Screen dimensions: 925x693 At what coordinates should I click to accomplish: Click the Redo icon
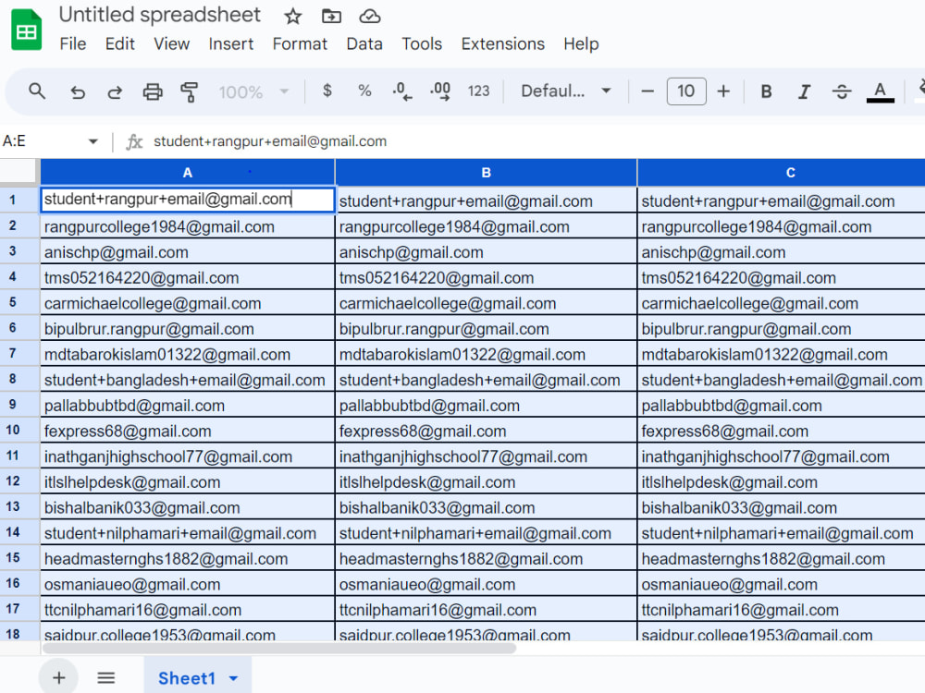(x=113, y=91)
